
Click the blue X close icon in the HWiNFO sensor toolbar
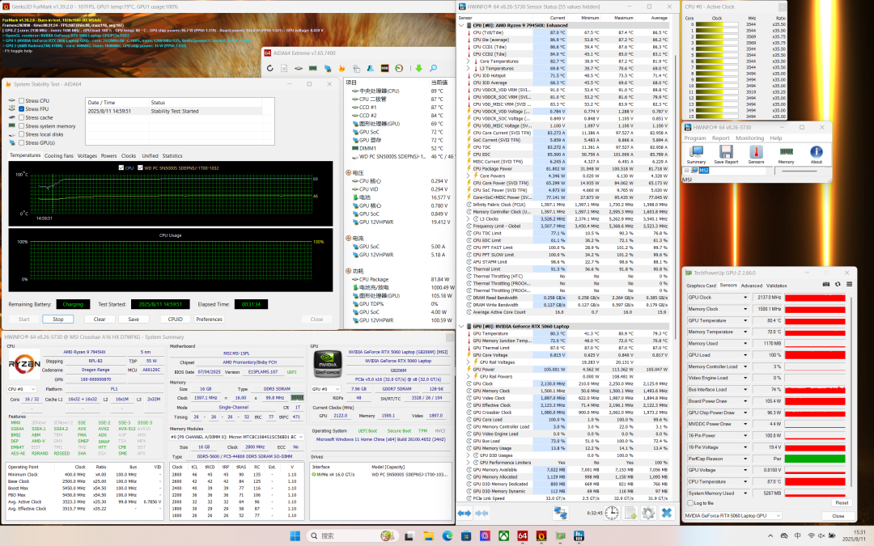(x=667, y=513)
